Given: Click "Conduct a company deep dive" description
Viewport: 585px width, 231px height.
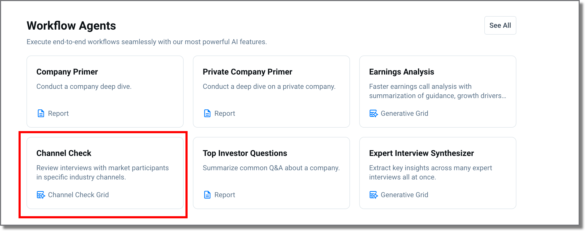Looking at the screenshot, I should tap(84, 86).
